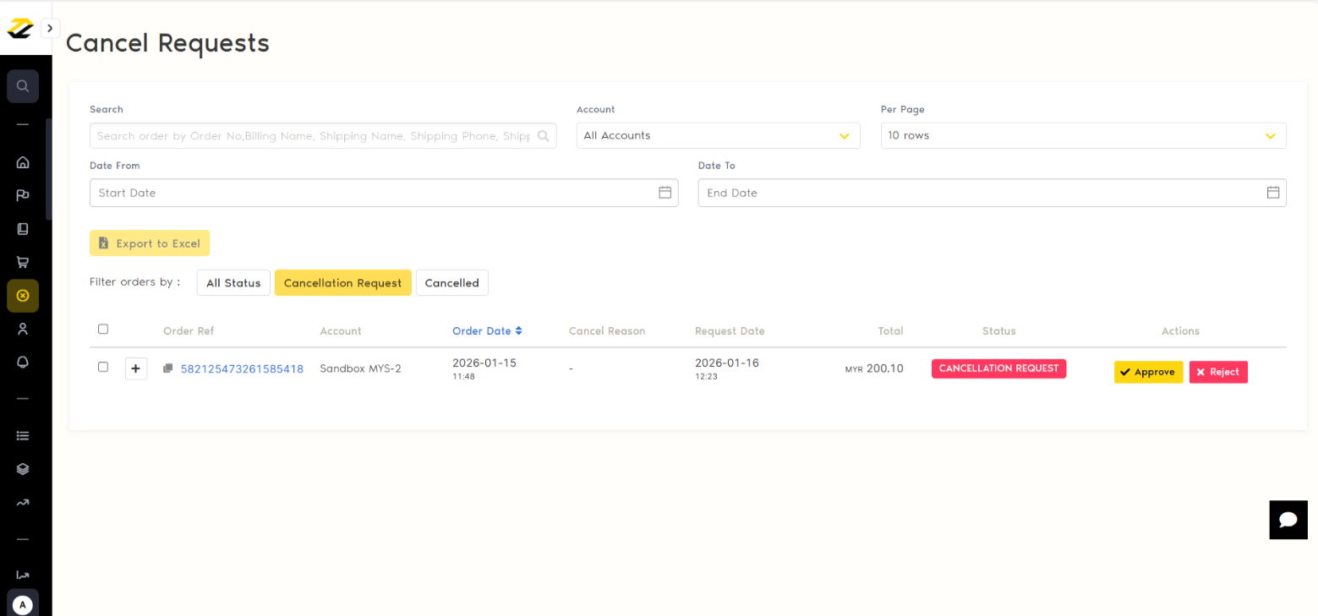Image resolution: width=1318 pixels, height=616 pixels.
Task: Tick the checkbox for order 582125473261585418
Action: pos(103,367)
